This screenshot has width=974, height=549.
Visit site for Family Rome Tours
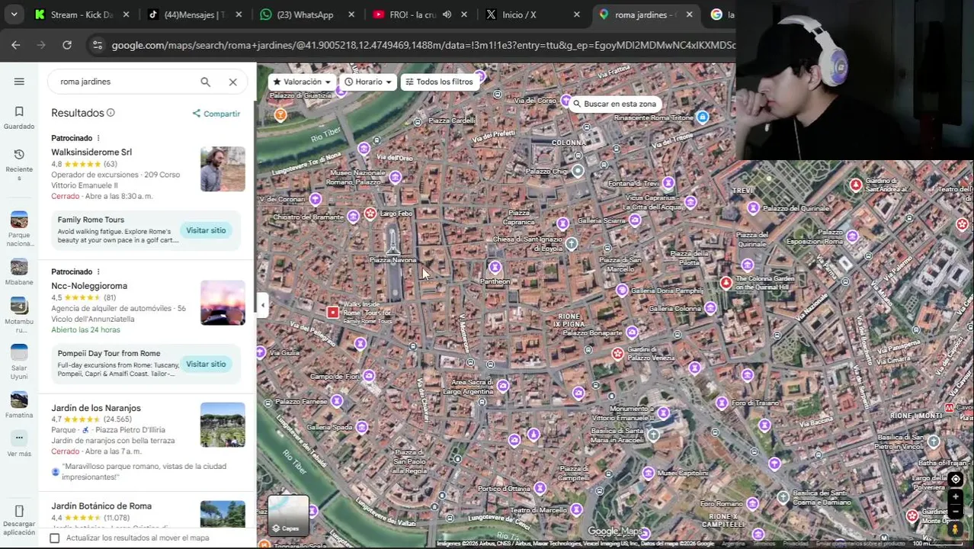pyautogui.click(x=206, y=230)
